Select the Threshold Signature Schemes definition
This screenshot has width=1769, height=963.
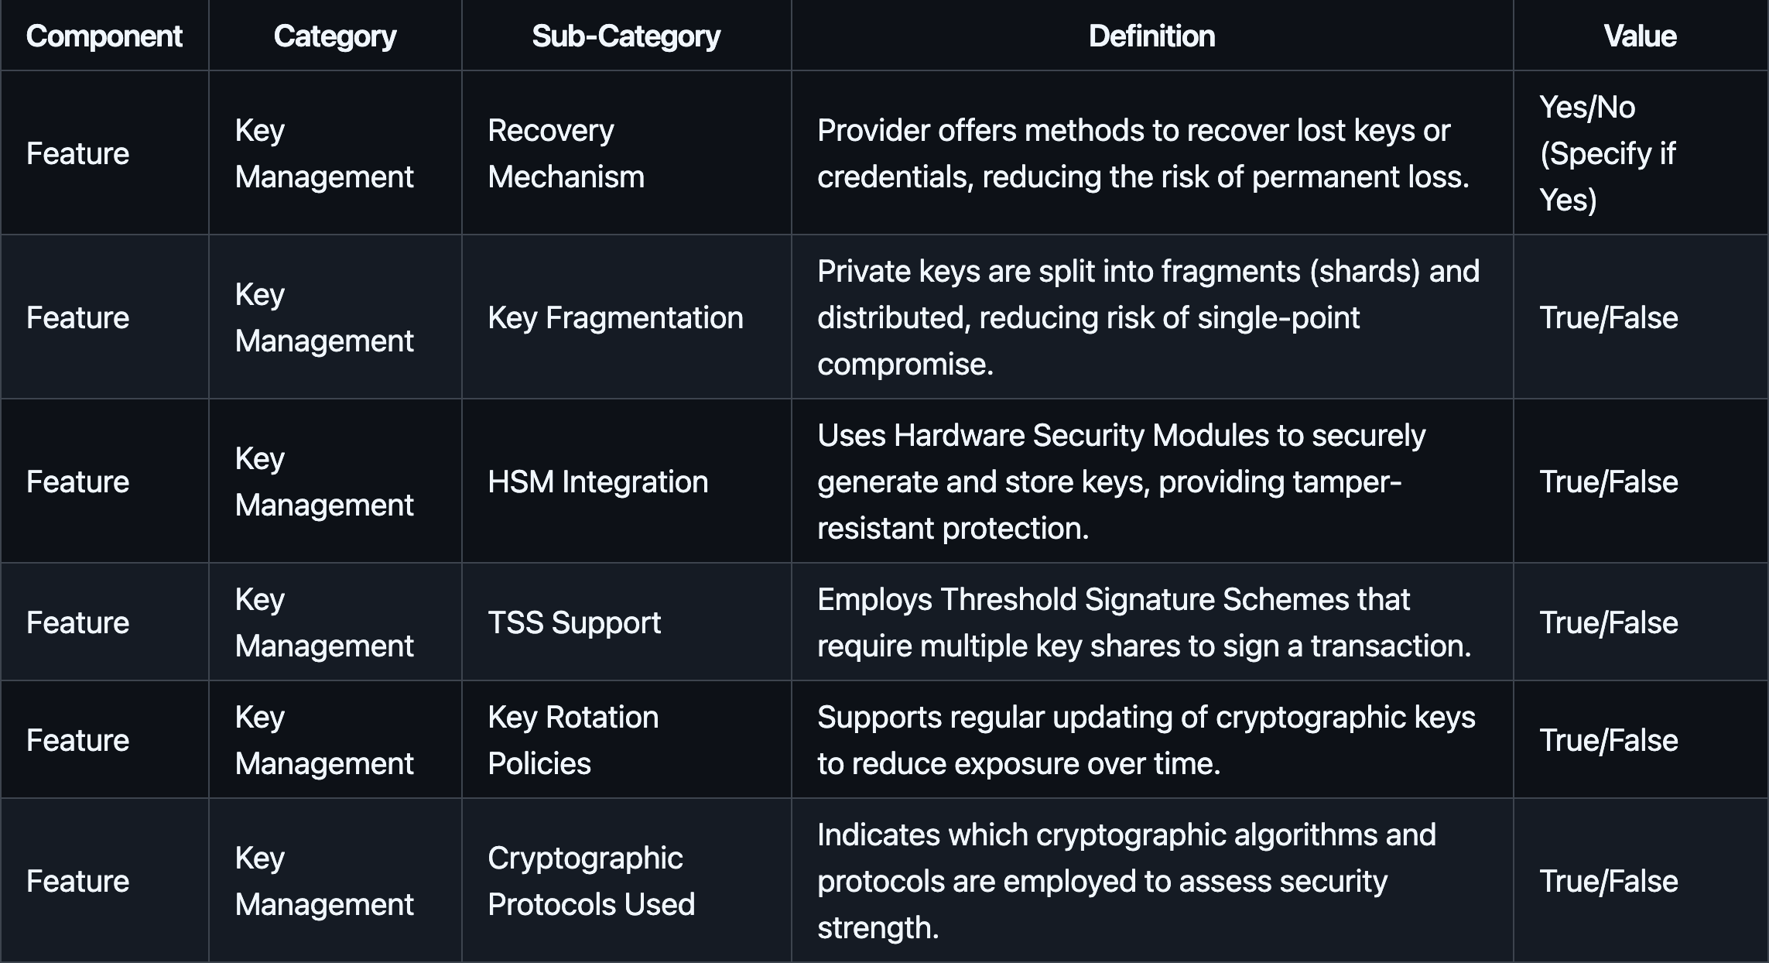pyautogui.click(x=1144, y=622)
